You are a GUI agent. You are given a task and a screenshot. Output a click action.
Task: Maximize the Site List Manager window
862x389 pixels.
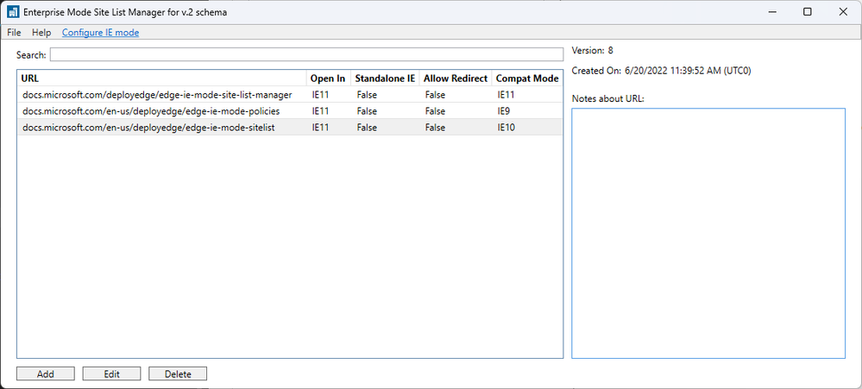click(x=807, y=12)
